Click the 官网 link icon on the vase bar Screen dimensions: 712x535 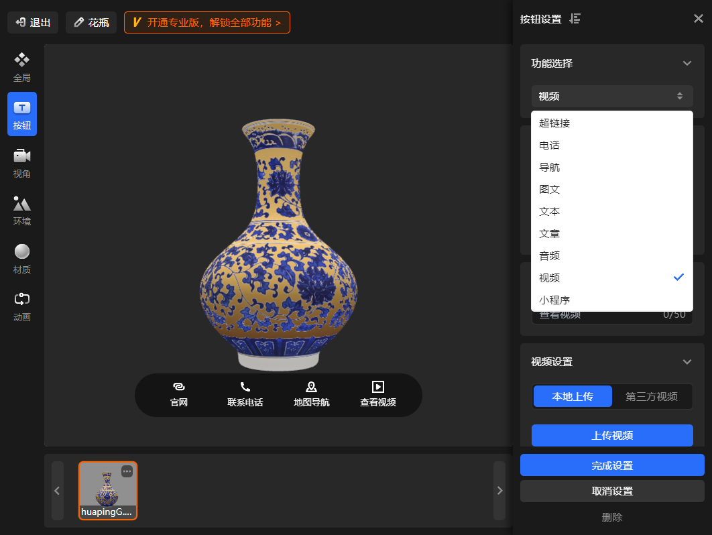click(178, 387)
